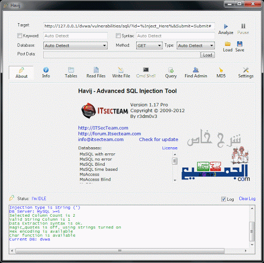Maximize the Havij window

tap(239, 4)
